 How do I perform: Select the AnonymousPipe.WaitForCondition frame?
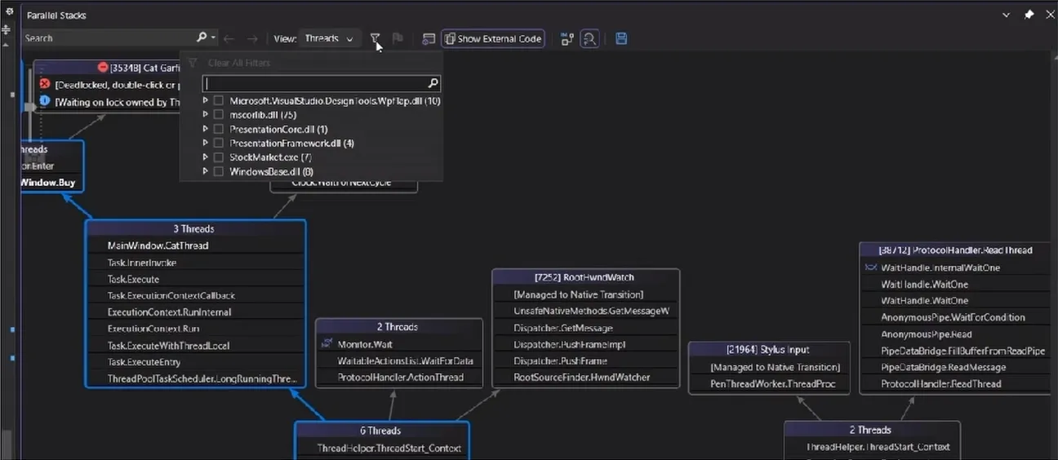955,317
